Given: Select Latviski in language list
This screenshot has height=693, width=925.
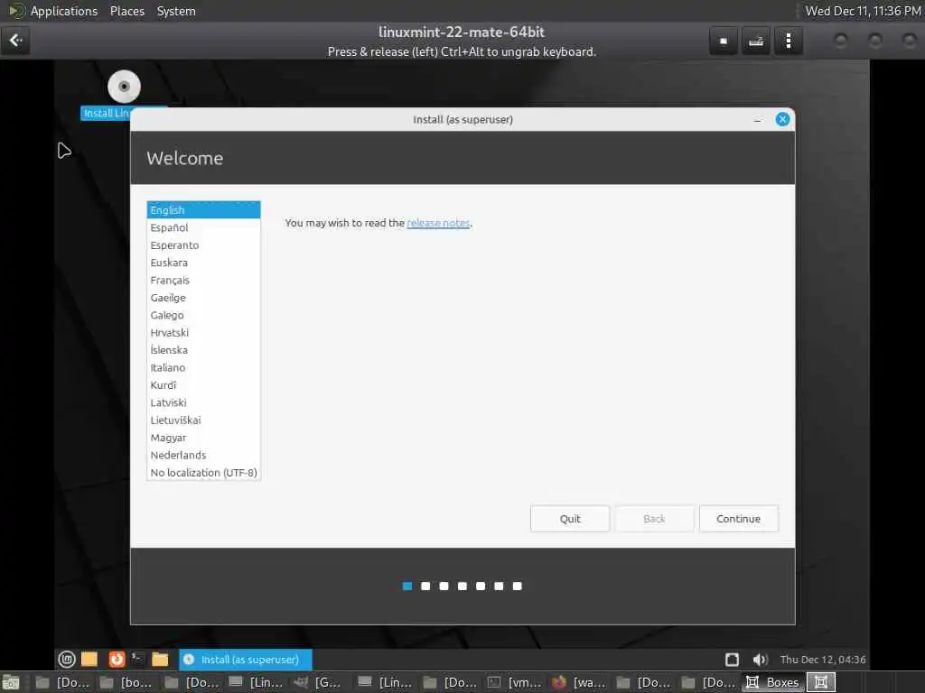Looking at the screenshot, I should pos(203,402).
